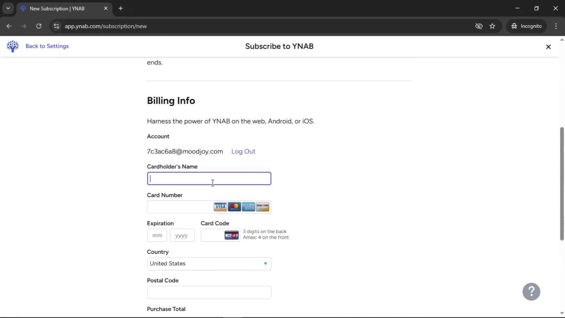Click the Postal Code input field

pyautogui.click(x=209, y=292)
